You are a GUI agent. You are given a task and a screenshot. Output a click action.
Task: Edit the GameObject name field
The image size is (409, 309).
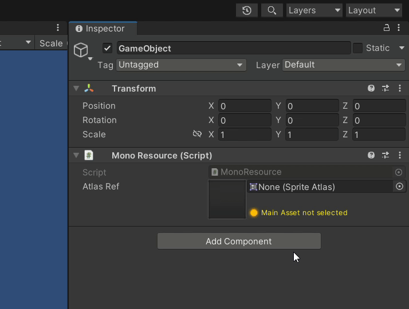[x=234, y=48]
